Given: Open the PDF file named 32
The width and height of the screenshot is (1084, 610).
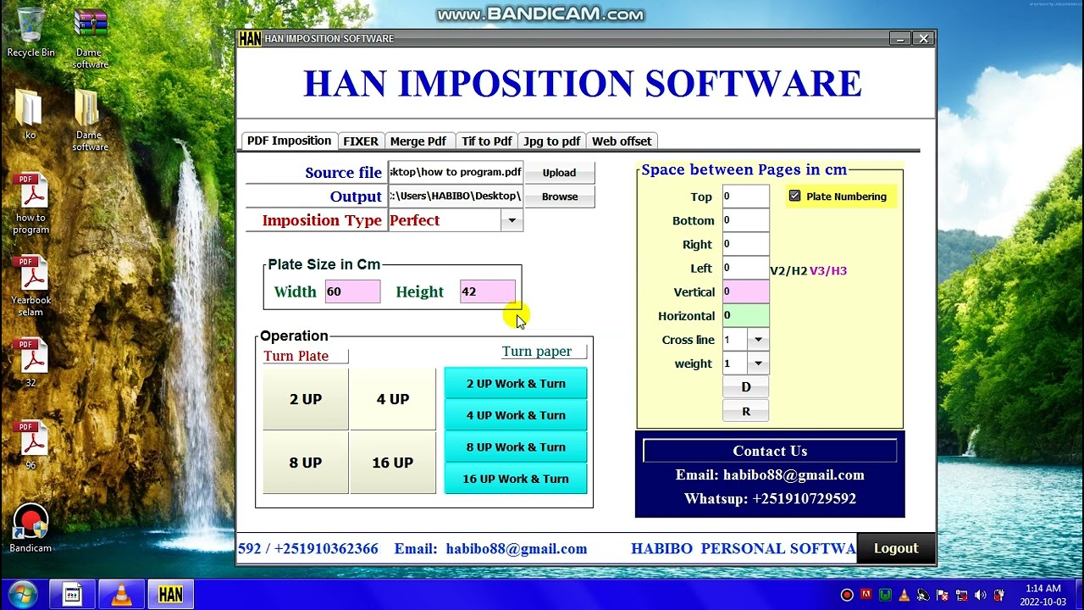Looking at the screenshot, I should [x=31, y=363].
